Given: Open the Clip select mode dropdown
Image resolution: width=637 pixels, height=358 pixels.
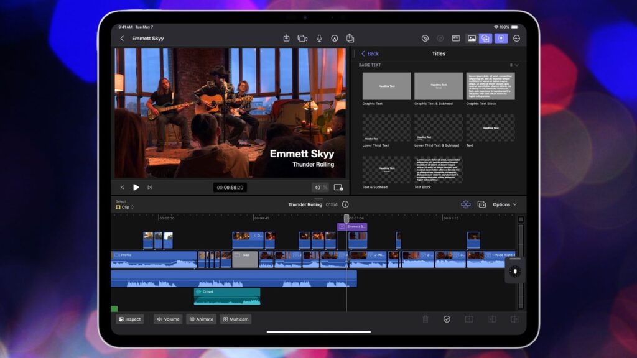Looking at the screenshot, I should point(125,207).
